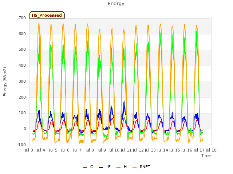Click the Jul 4 x-axis tick label
The width and height of the screenshot is (233, 174).
(41, 150)
